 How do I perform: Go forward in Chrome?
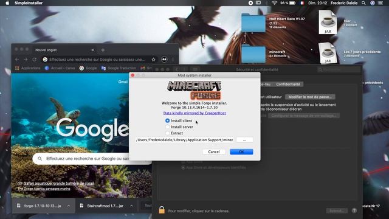[26, 60]
